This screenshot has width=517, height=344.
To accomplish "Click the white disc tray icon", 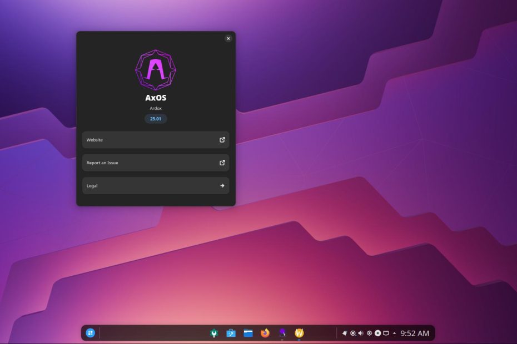I will (x=378, y=333).
